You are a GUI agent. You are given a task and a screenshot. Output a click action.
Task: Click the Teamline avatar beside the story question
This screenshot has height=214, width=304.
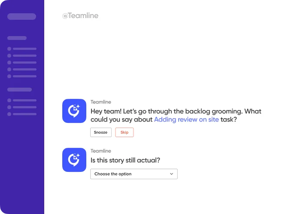point(74,160)
